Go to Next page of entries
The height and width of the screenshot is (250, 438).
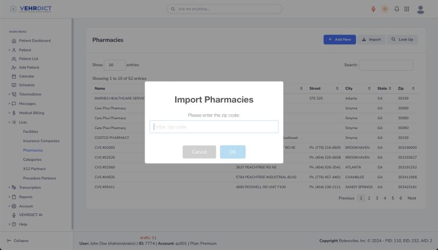(x=412, y=198)
